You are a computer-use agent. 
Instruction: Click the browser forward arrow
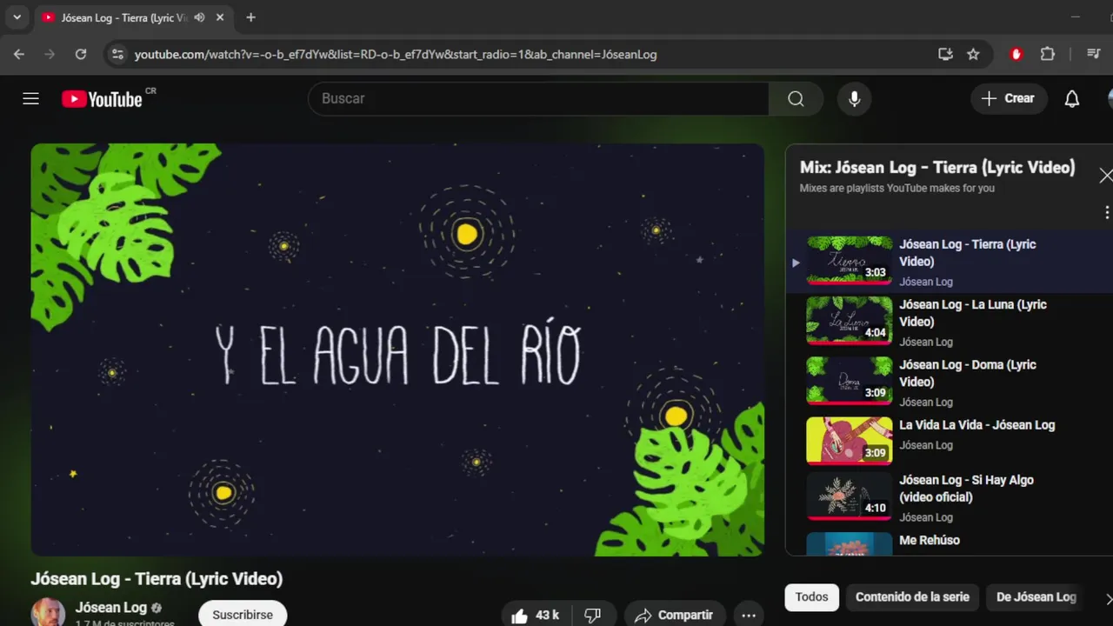50,54
